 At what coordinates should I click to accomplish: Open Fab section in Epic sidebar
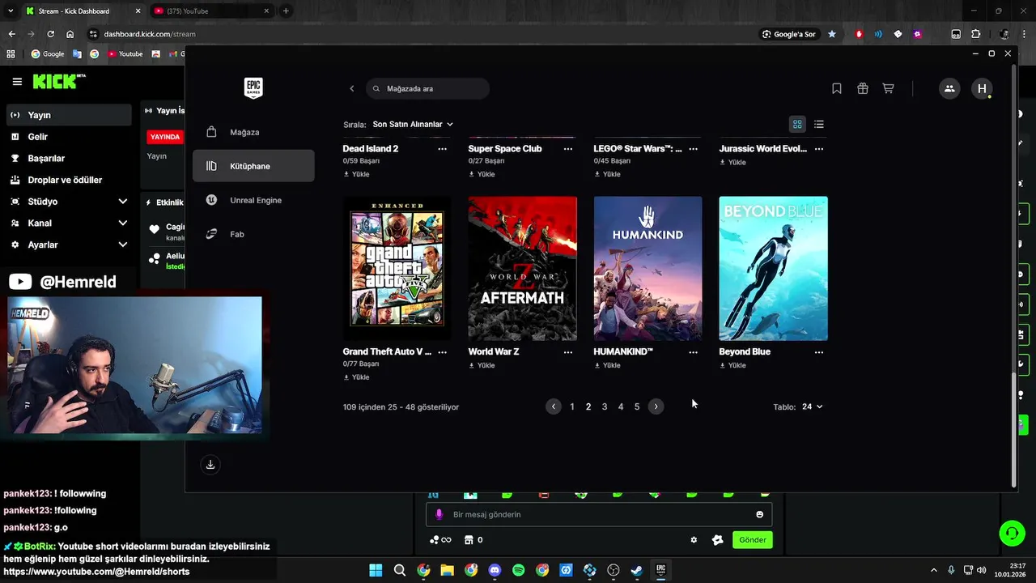tap(253, 234)
